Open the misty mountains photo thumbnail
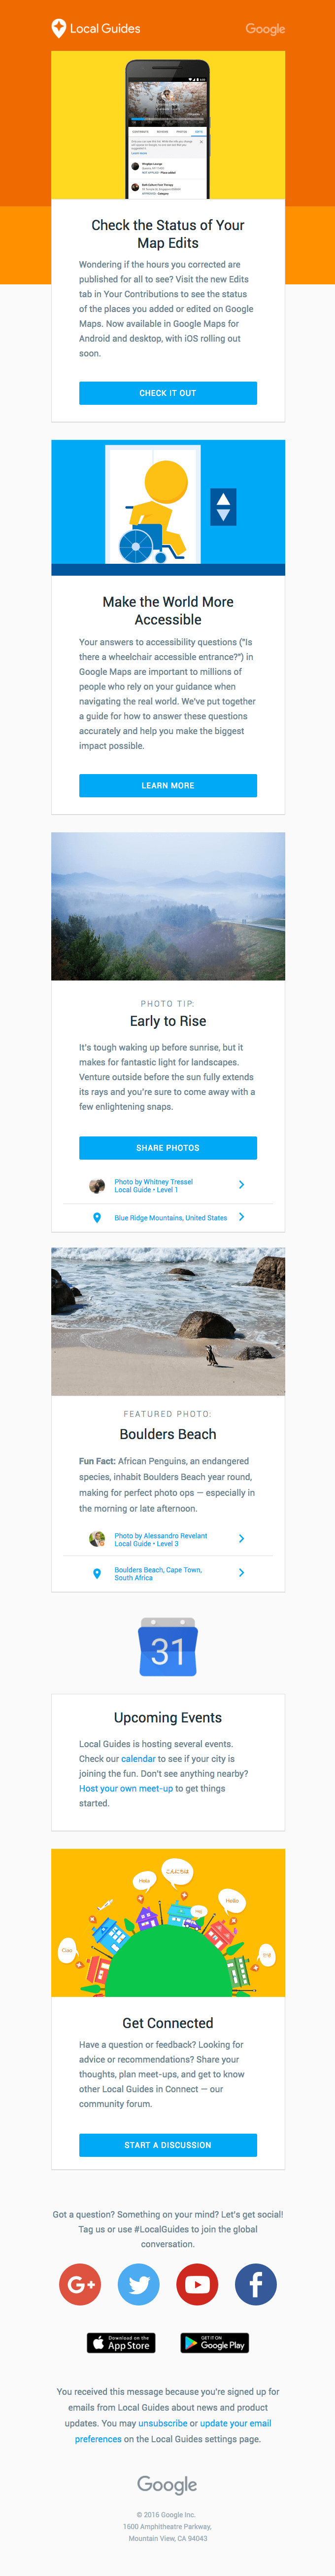Screen dimensions: 335x2576 coord(167,906)
